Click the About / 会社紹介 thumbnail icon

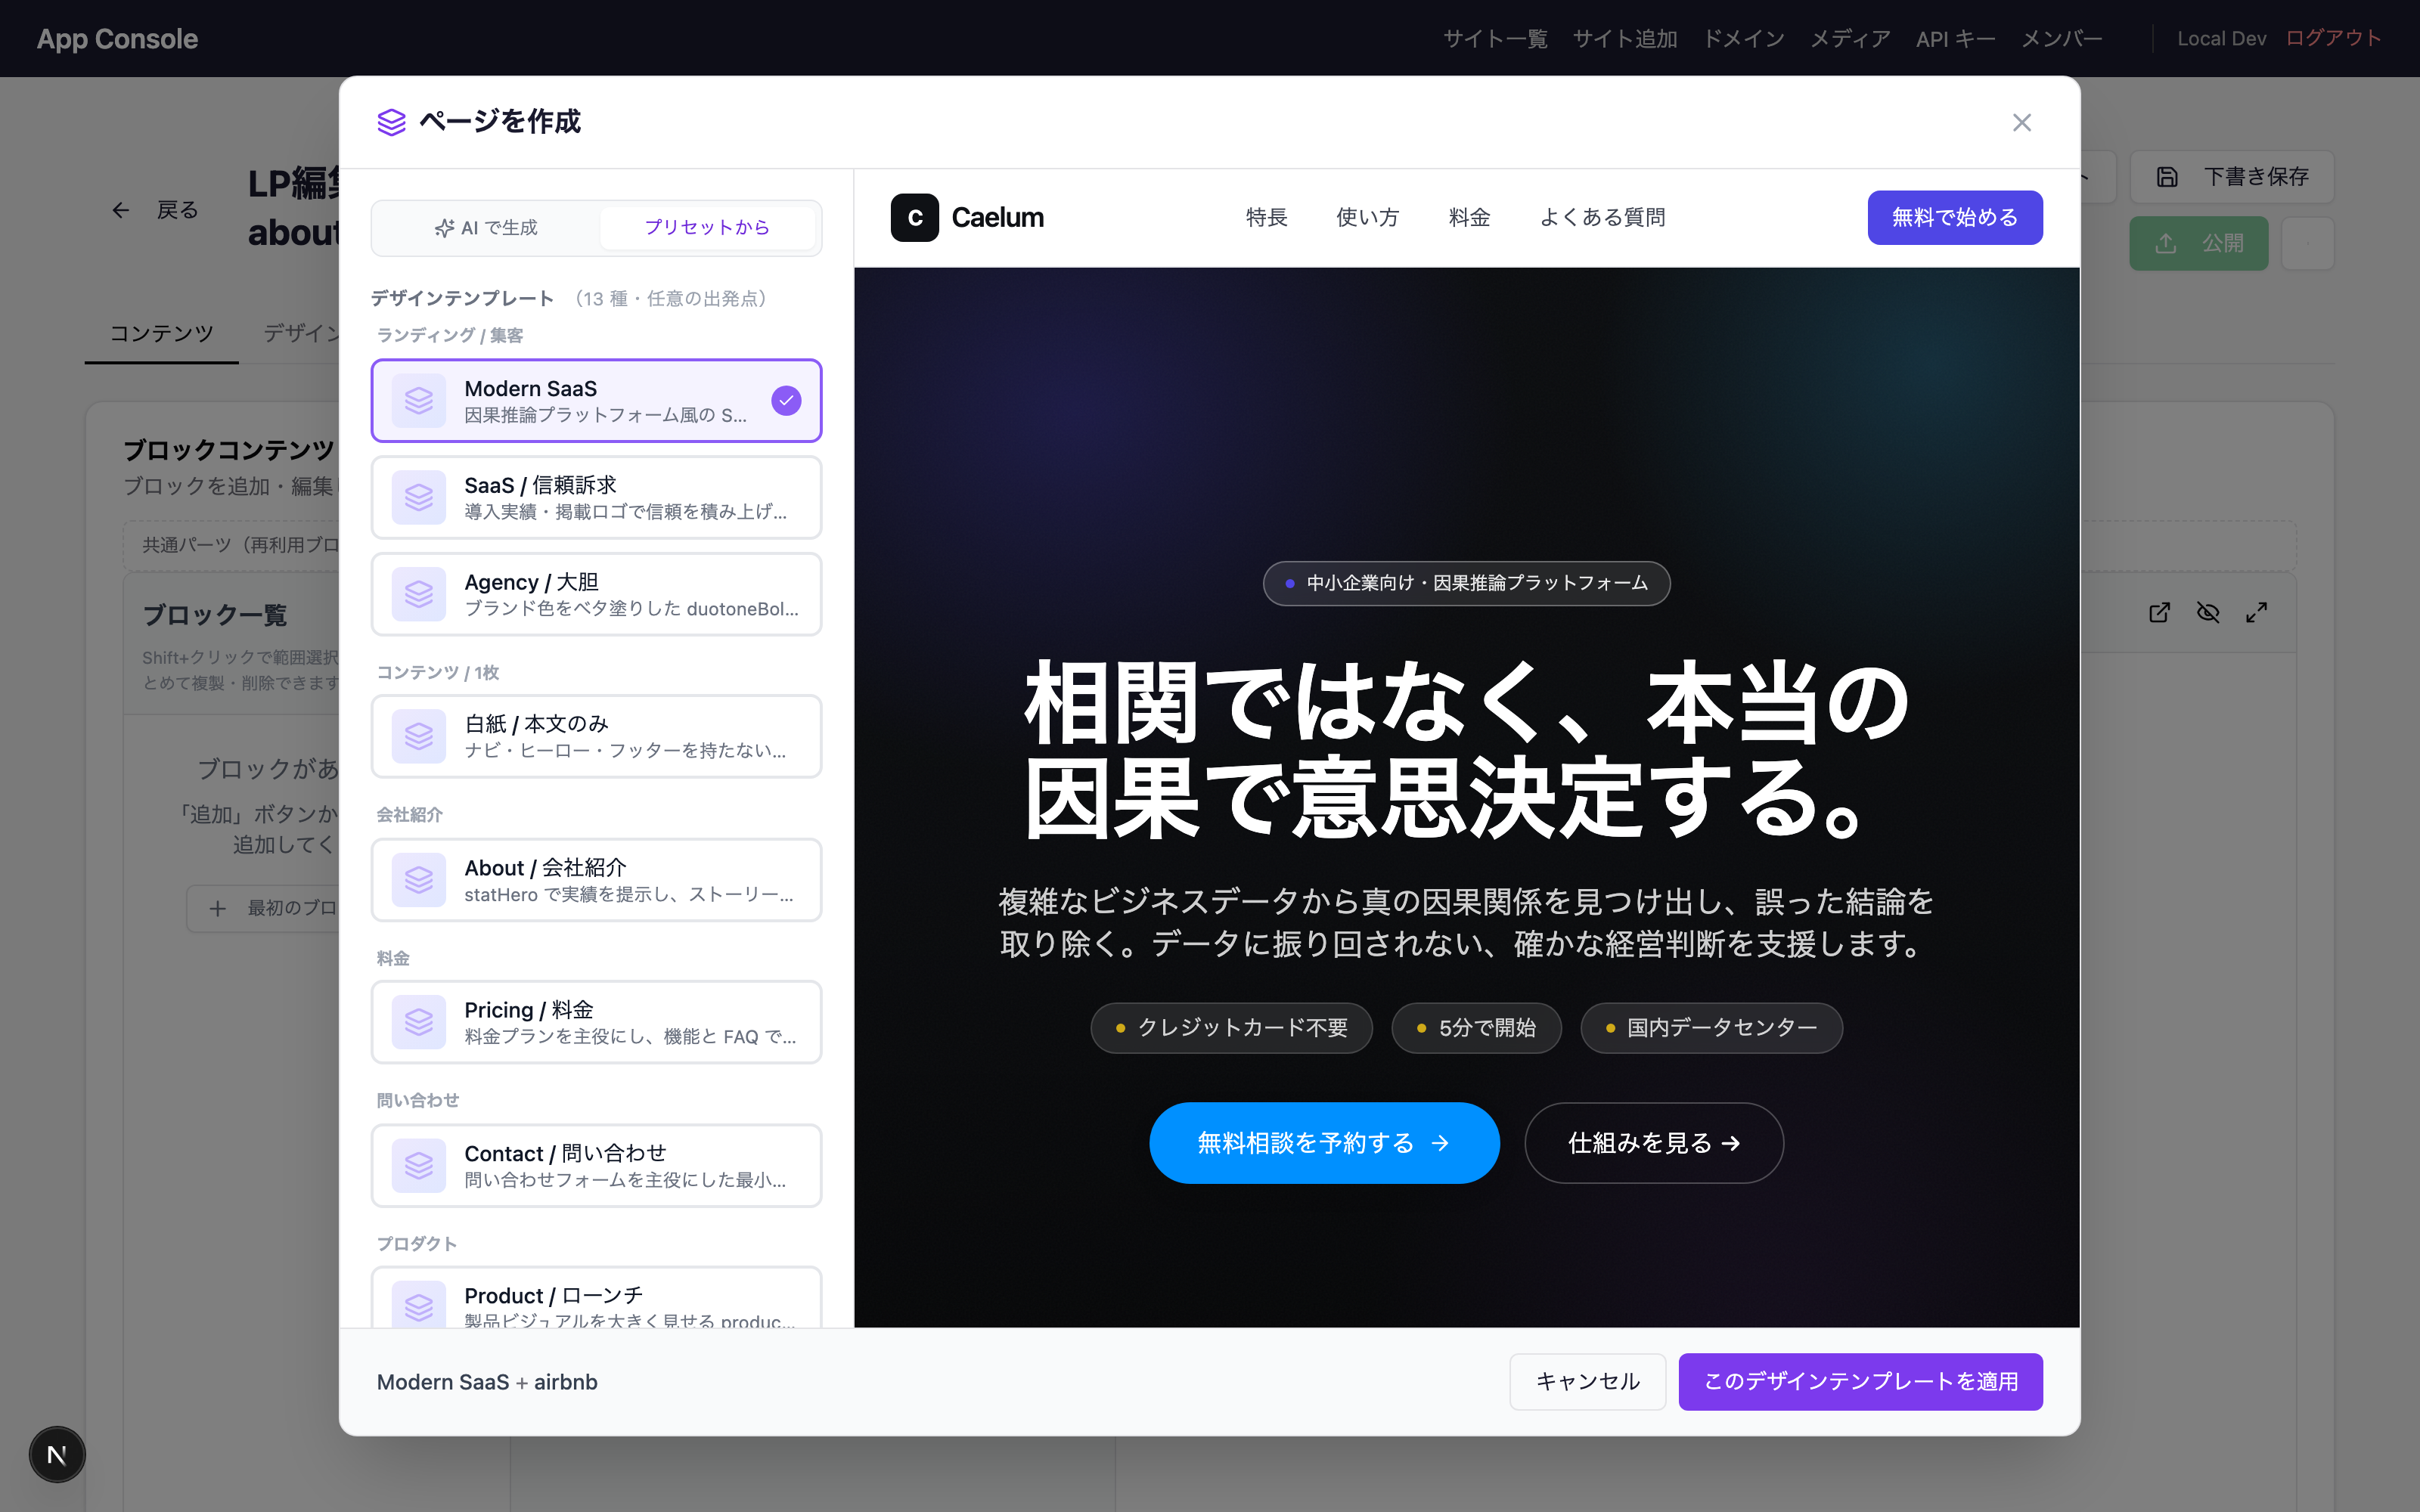point(419,880)
